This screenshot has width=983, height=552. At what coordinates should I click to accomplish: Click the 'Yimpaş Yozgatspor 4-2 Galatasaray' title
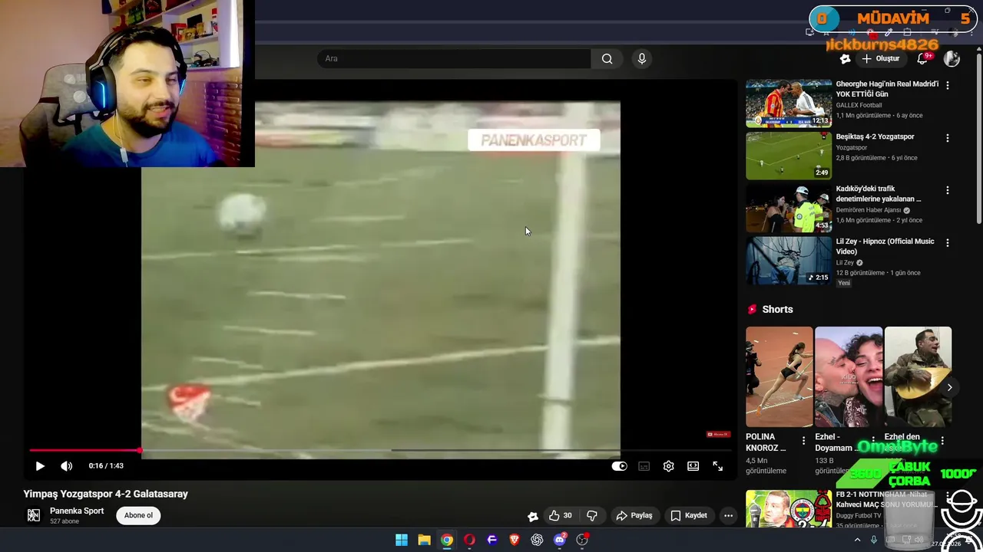point(106,495)
